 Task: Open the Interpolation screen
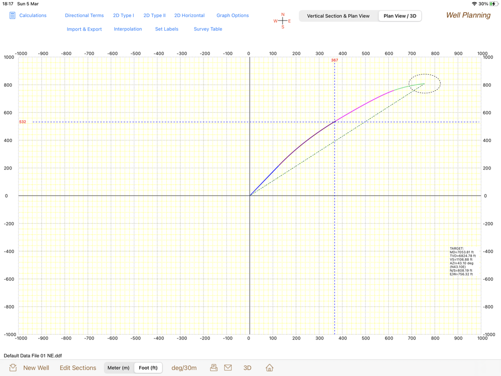(128, 29)
